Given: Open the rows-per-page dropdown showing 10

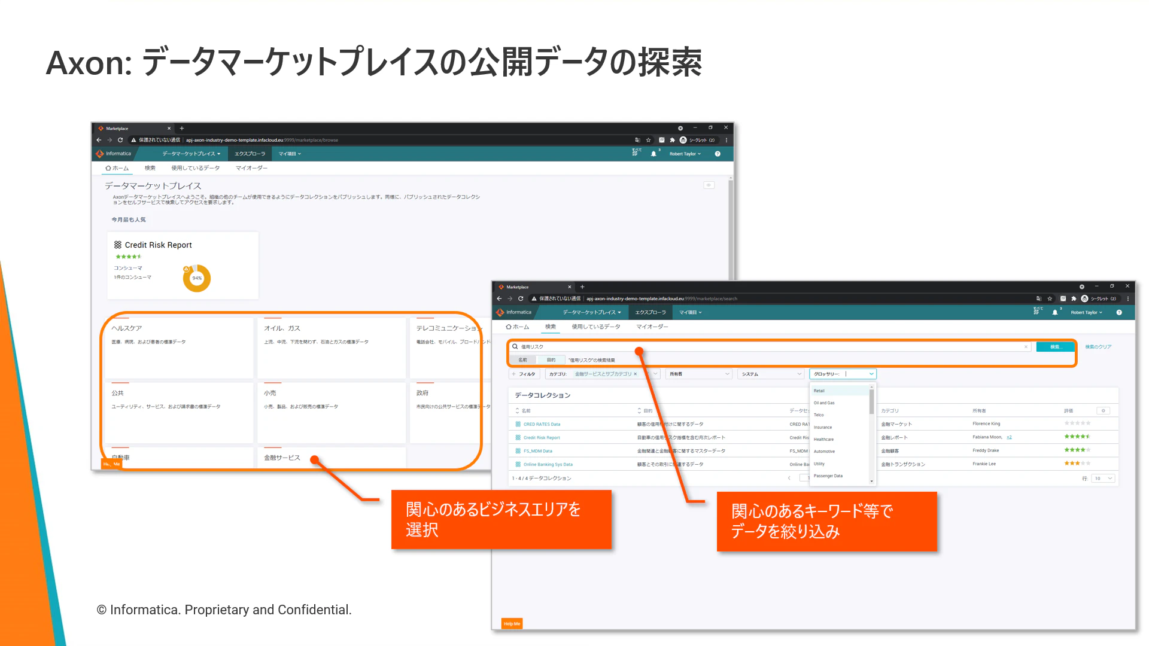Looking at the screenshot, I should 1104,479.
